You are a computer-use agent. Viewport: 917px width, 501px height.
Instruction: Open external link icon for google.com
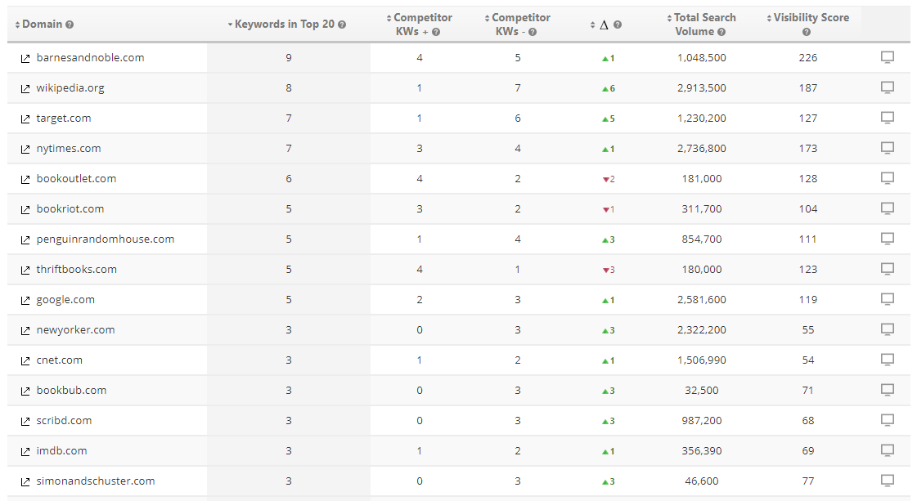coord(25,301)
